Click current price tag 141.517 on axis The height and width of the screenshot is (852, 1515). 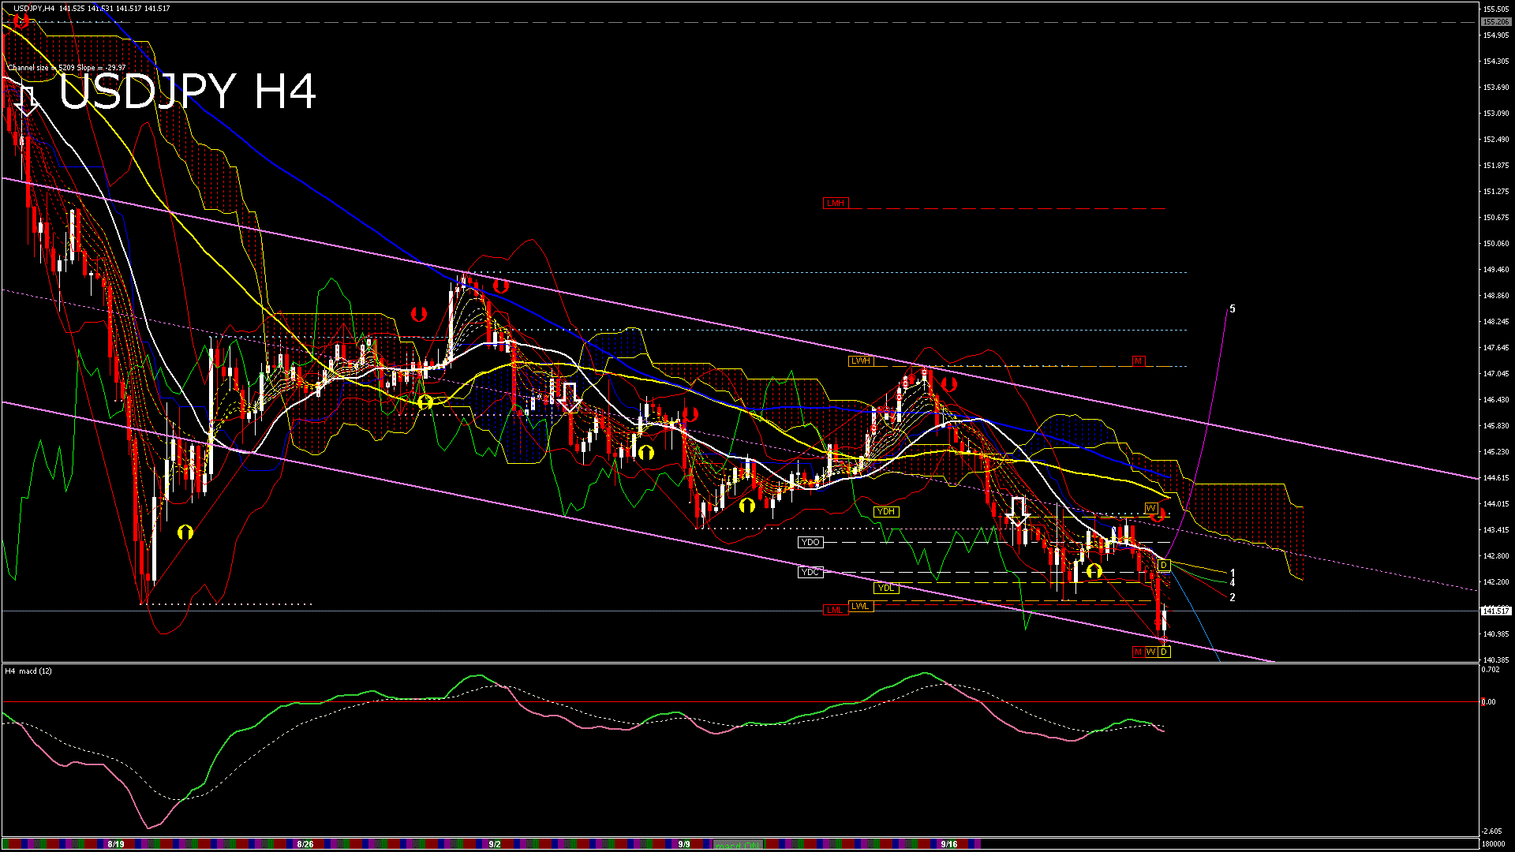(x=1495, y=611)
